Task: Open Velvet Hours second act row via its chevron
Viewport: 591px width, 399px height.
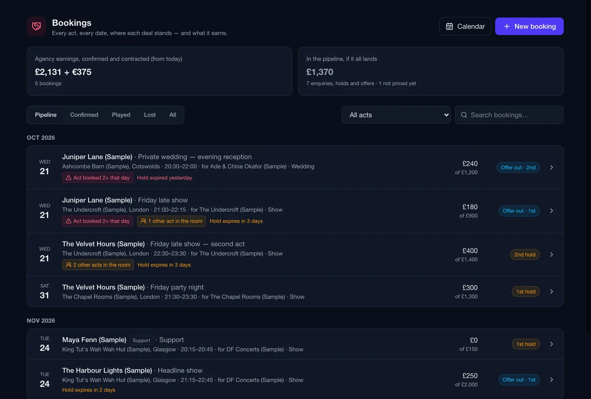Action: (552, 255)
